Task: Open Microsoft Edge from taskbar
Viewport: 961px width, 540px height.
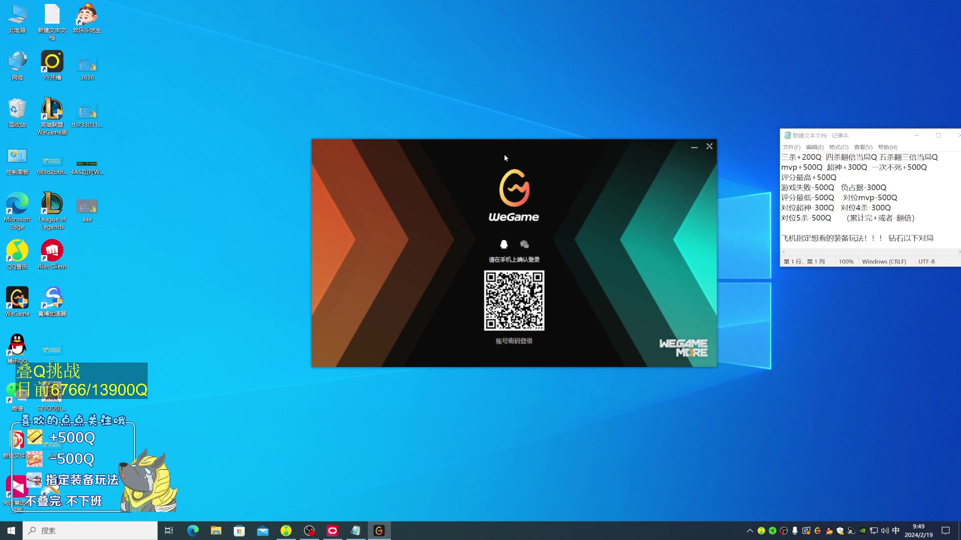Action: [x=193, y=530]
